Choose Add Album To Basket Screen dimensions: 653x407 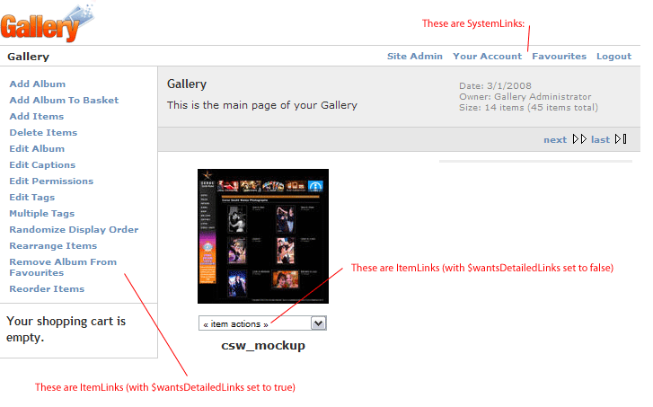point(64,100)
